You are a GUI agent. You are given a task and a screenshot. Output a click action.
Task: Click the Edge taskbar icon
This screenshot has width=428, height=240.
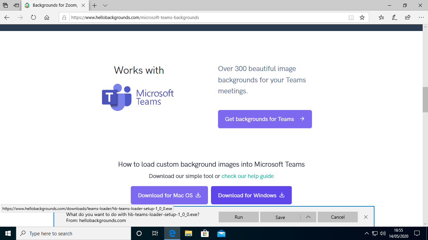coord(172,233)
